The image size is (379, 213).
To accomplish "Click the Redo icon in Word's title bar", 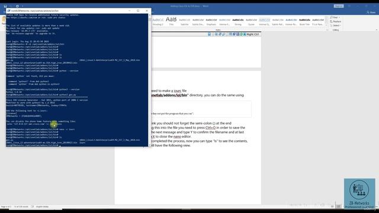I will click(x=17, y=6).
